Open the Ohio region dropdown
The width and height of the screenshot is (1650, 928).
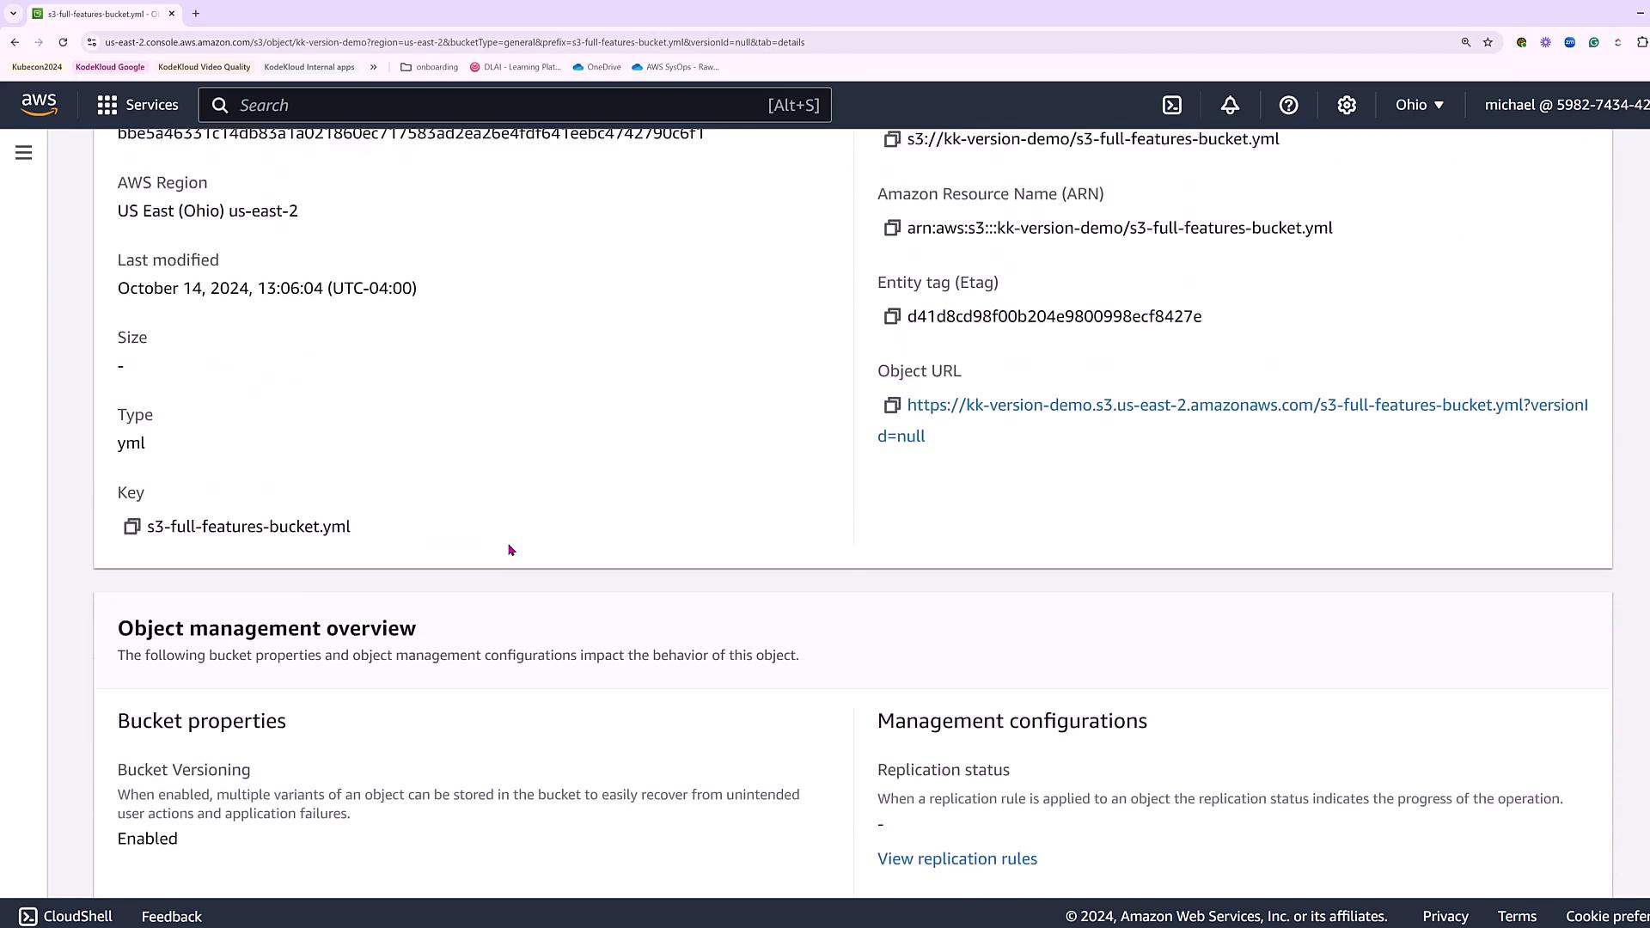tap(1419, 105)
